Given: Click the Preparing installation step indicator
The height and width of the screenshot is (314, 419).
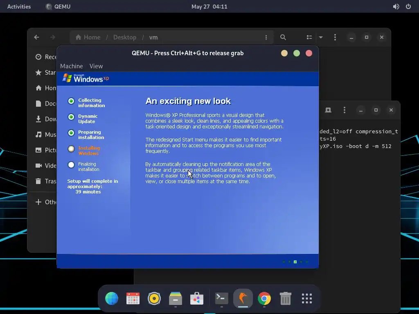Looking at the screenshot, I should point(71,133).
